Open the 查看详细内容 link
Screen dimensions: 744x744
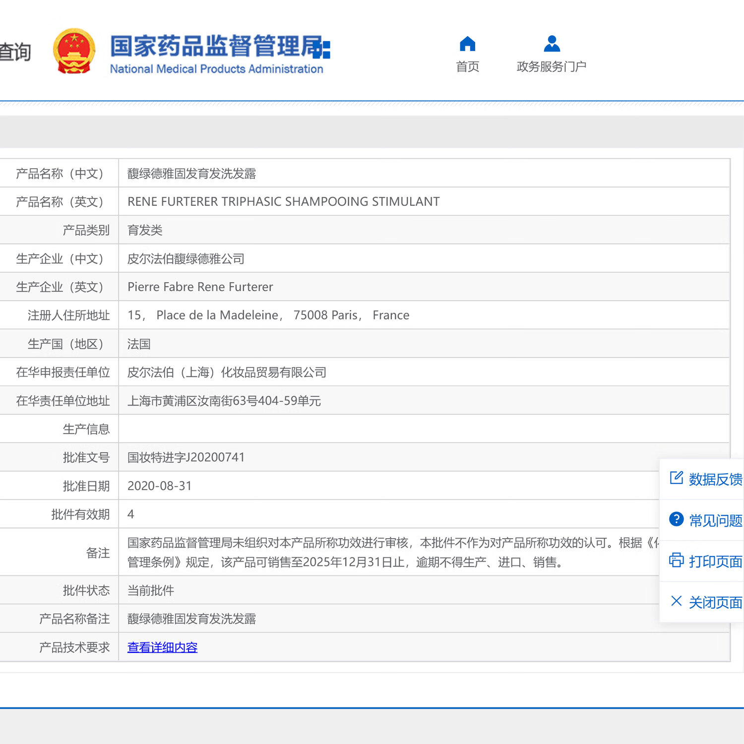[x=162, y=647]
